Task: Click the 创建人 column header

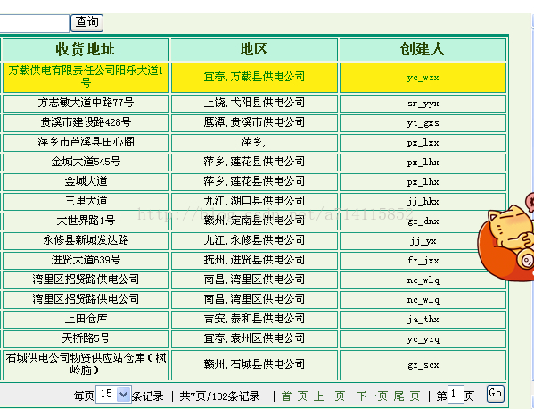Action: pyautogui.click(x=423, y=49)
